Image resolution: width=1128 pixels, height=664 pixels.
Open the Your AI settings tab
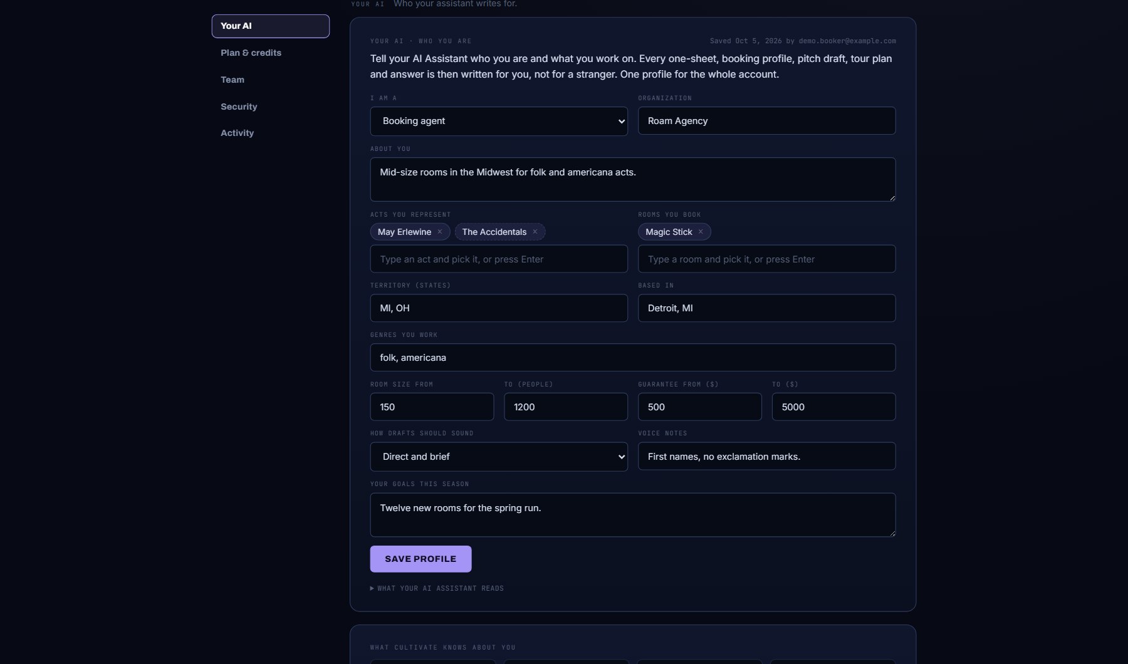pyautogui.click(x=271, y=26)
